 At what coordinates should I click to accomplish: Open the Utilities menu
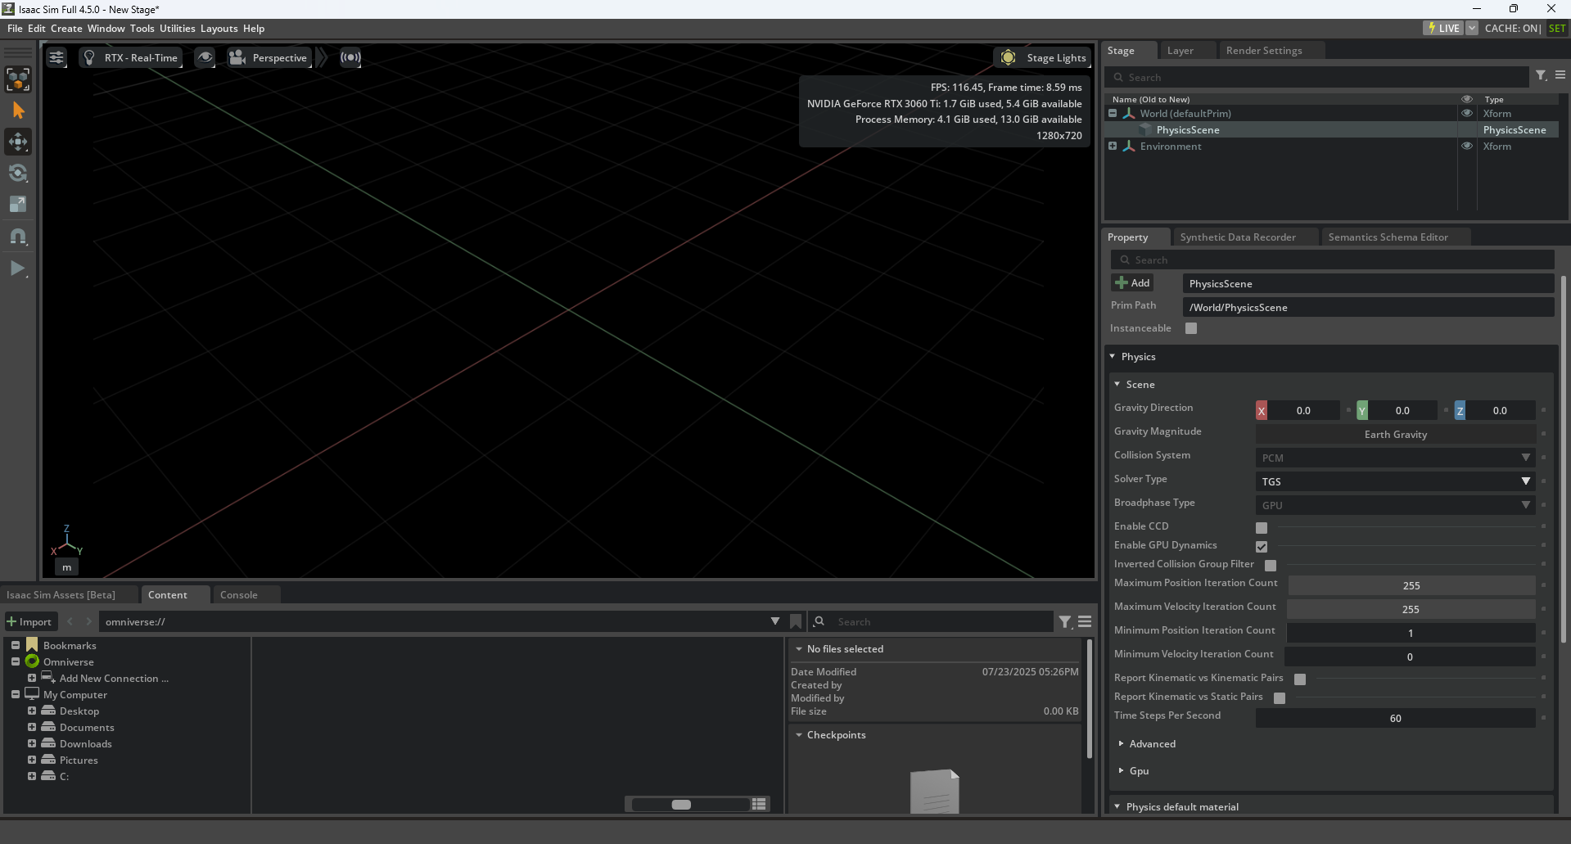click(177, 29)
